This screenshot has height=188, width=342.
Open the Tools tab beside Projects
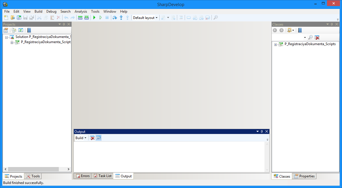click(33, 176)
